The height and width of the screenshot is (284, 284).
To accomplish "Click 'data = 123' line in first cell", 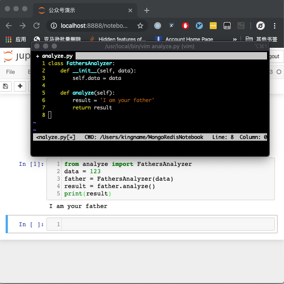I will pos(83,172).
